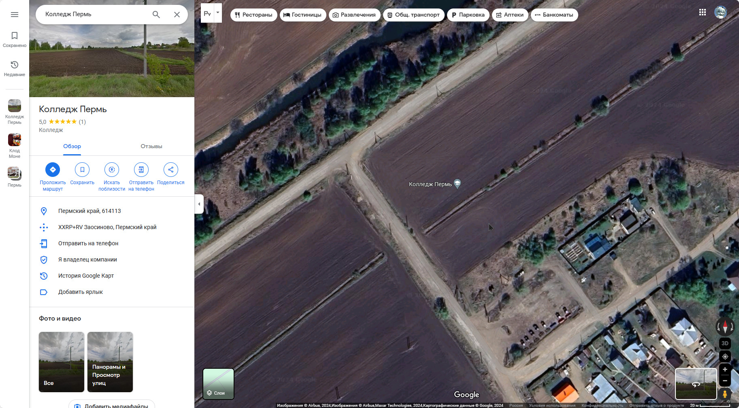Open the Панорамы и Просмотр улиц thumbnail
Screen dimensions: 739x408
click(110, 362)
